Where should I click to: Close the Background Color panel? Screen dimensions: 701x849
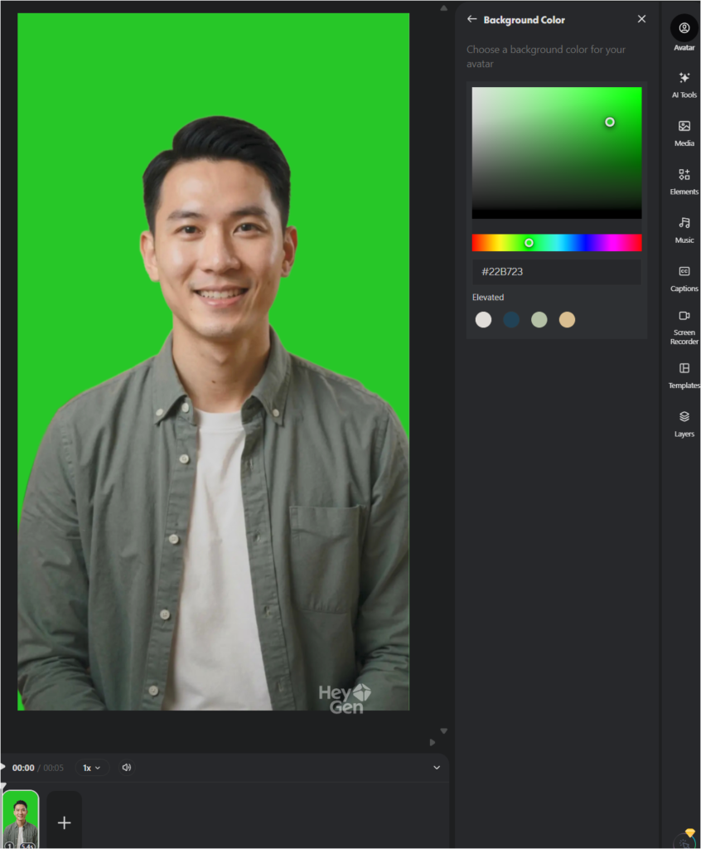pyautogui.click(x=641, y=19)
